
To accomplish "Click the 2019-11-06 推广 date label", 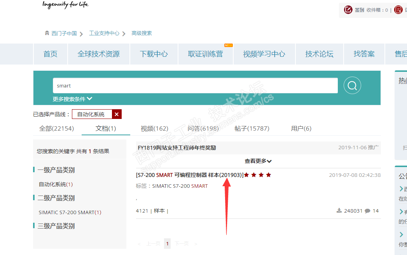I will [x=358, y=147].
